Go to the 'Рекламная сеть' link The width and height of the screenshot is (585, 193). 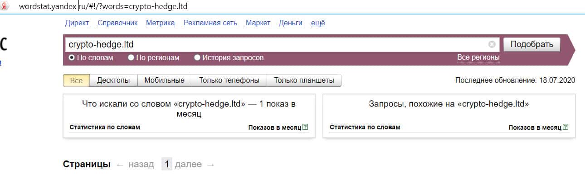[x=210, y=23]
